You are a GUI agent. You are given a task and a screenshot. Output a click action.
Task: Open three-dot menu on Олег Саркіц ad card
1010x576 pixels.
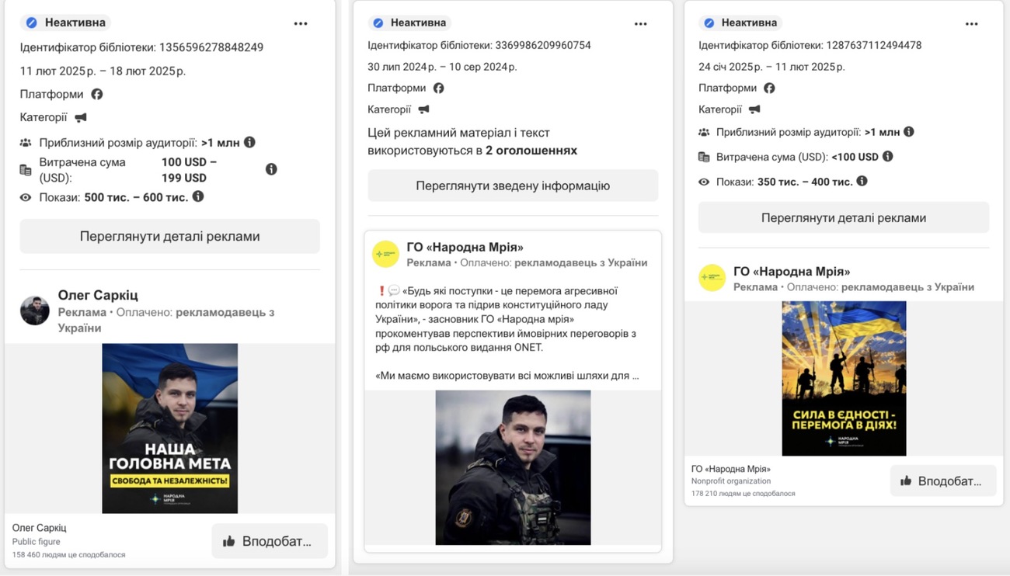301,24
